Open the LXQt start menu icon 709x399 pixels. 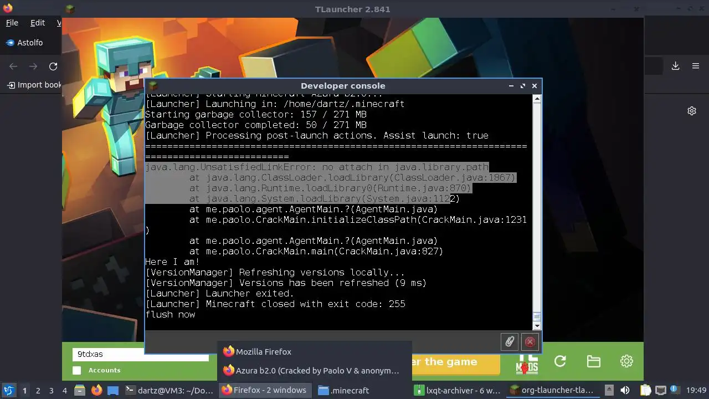coord(8,390)
